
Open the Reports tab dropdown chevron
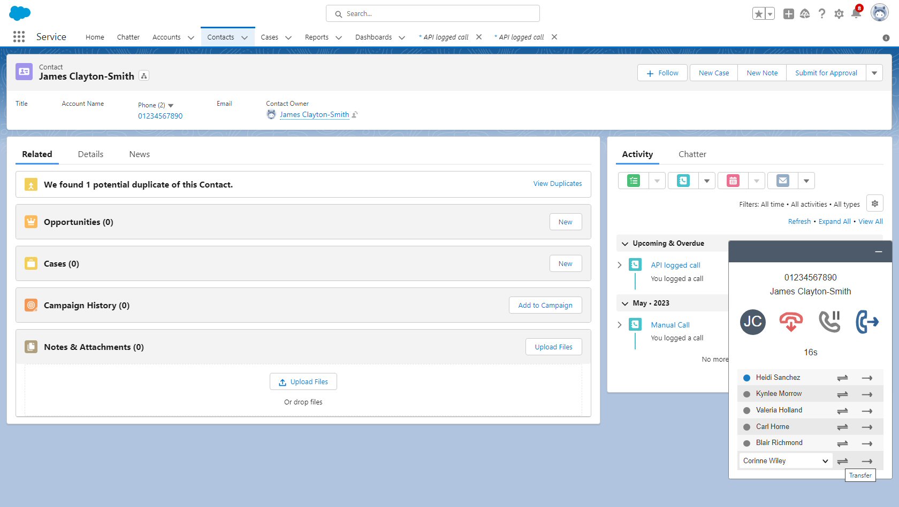click(x=339, y=37)
